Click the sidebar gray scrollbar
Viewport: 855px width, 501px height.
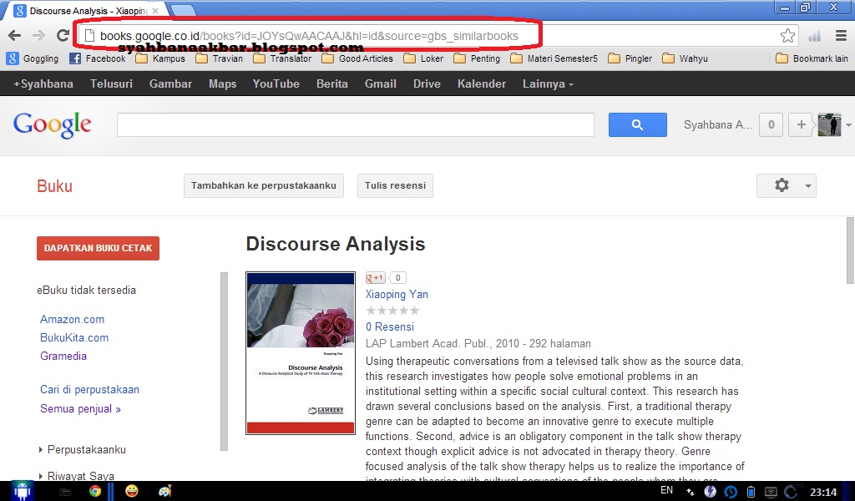[x=224, y=362]
